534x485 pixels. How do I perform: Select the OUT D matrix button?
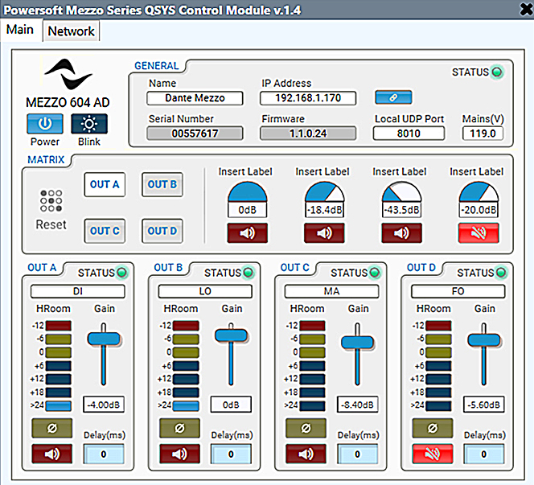162,231
